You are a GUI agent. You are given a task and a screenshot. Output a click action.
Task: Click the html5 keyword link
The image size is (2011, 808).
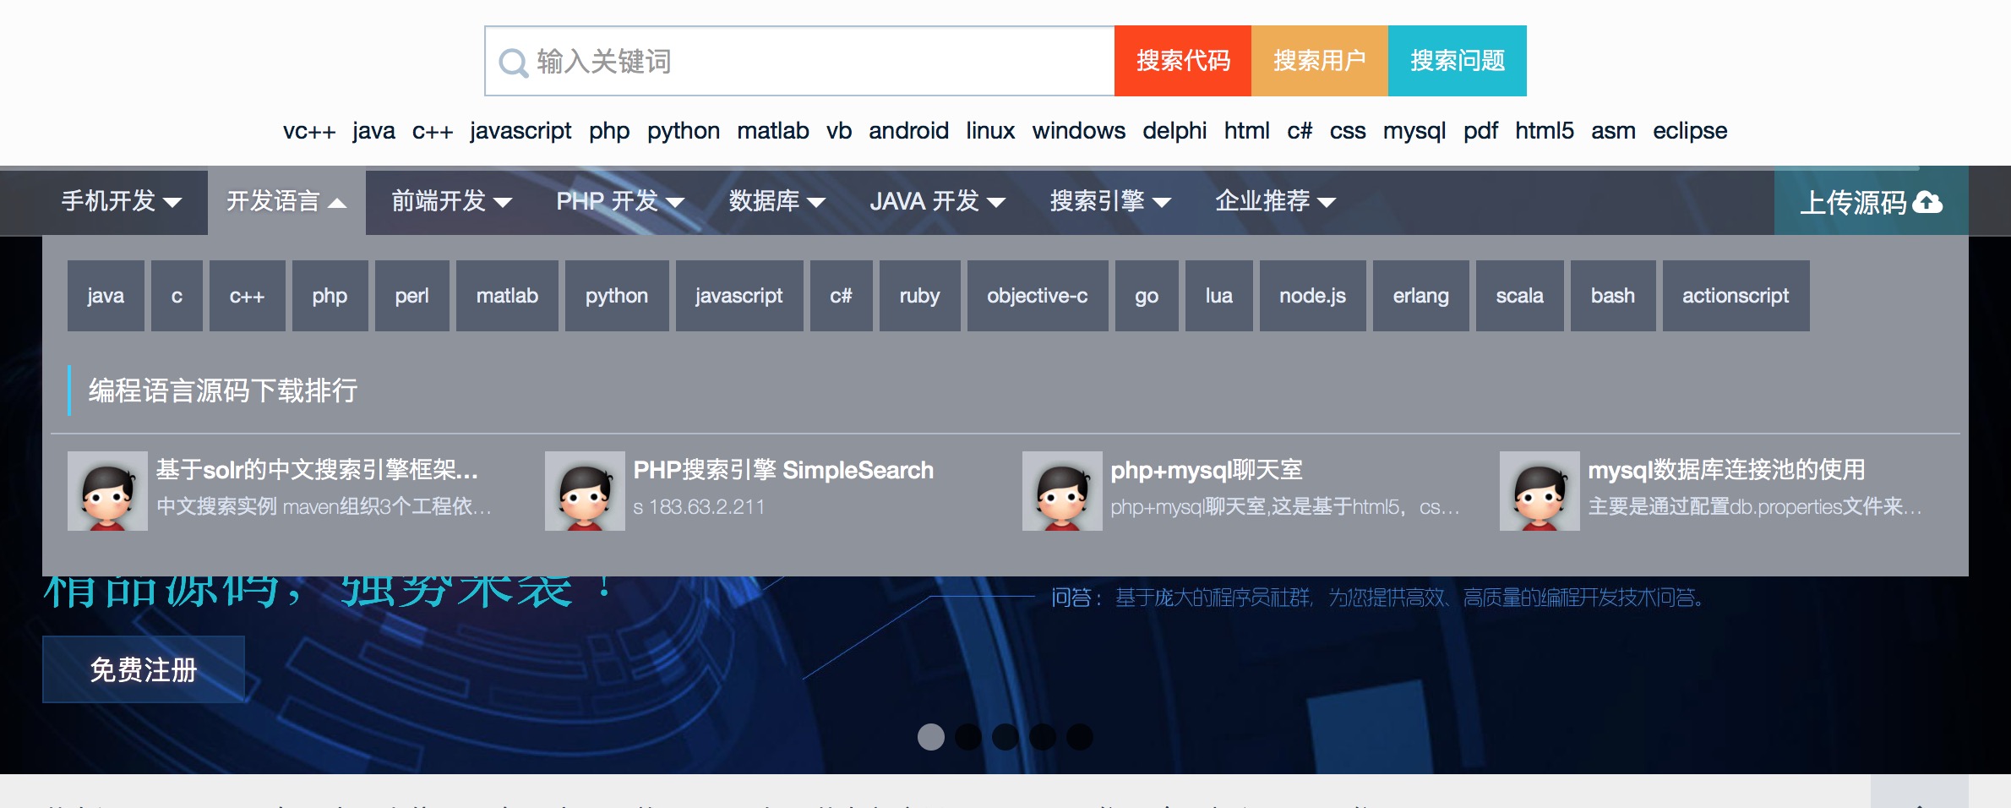[1544, 131]
